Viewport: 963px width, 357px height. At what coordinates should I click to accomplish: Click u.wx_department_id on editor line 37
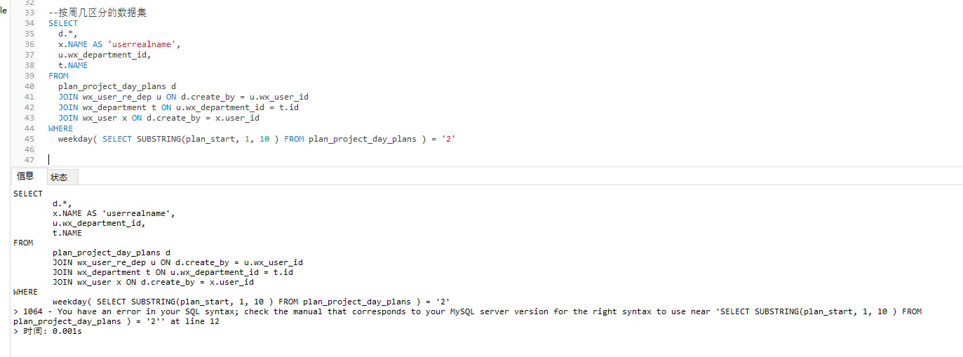[x=105, y=55]
